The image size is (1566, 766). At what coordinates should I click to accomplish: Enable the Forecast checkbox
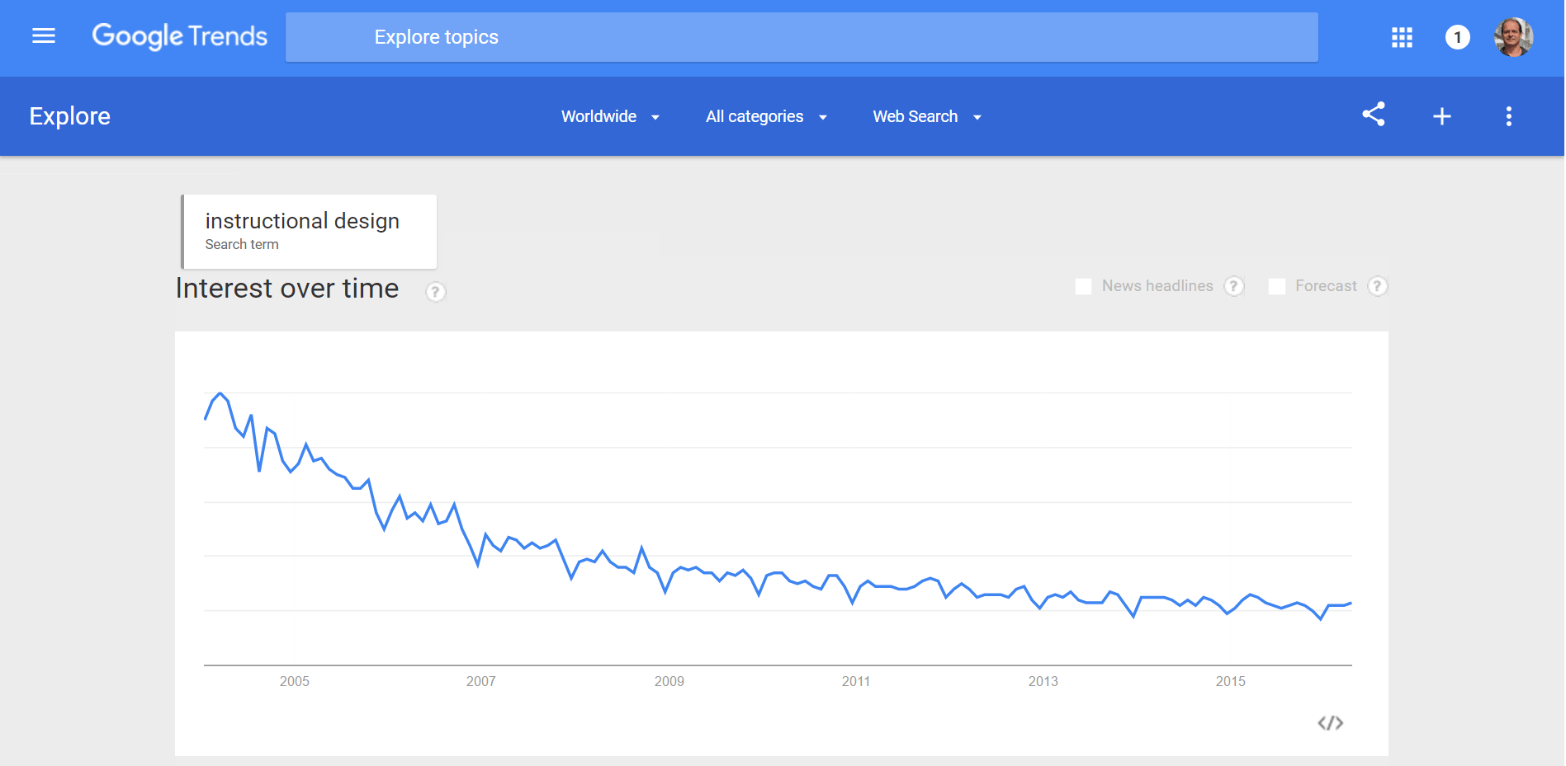[x=1278, y=286]
